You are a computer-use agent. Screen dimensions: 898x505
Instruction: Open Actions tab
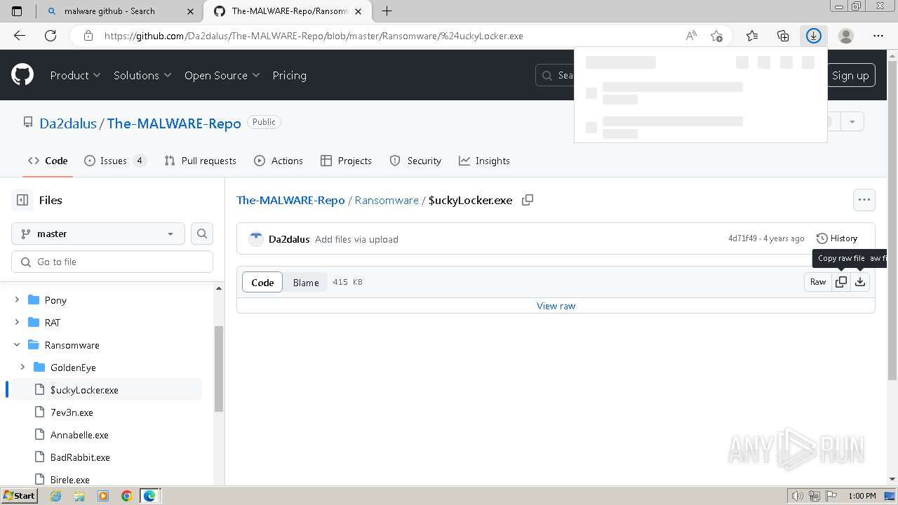[279, 161]
